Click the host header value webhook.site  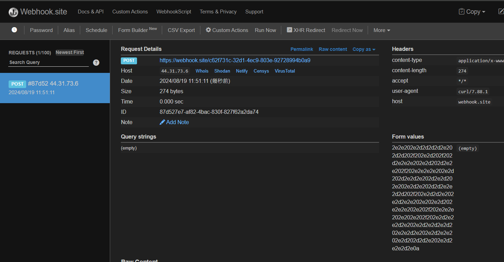coord(474,102)
